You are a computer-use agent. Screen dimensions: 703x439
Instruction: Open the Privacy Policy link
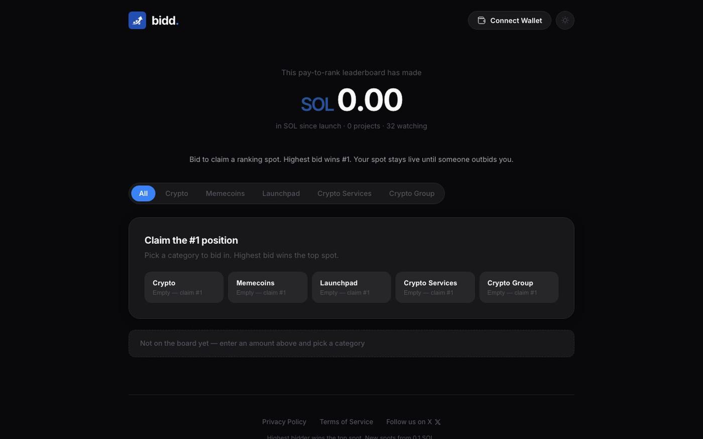coord(284,422)
